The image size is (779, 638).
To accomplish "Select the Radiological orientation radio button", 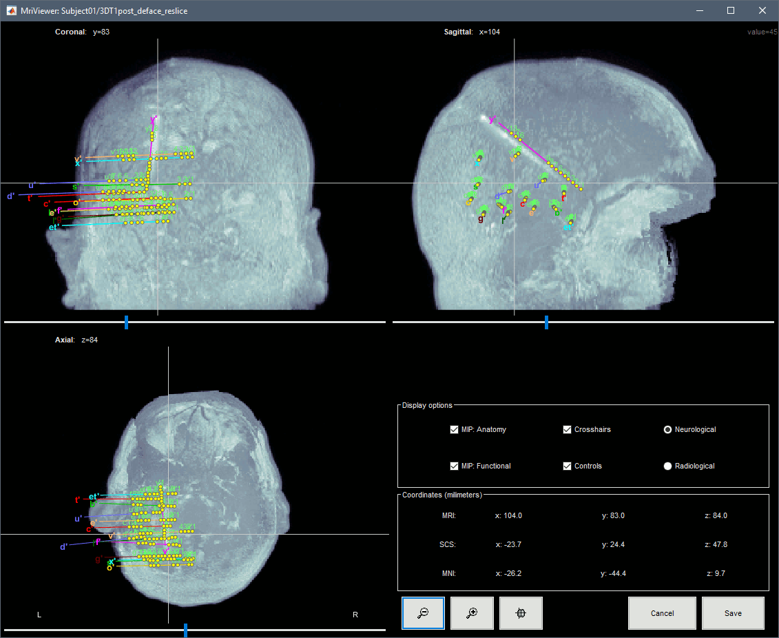I will click(x=667, y=466).
